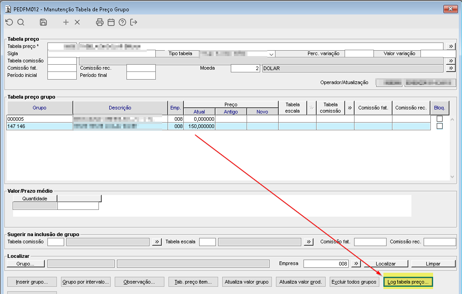The image size is (462, 294).
Task: Click the exit door toolbar icon
Action: coord(134,22)
